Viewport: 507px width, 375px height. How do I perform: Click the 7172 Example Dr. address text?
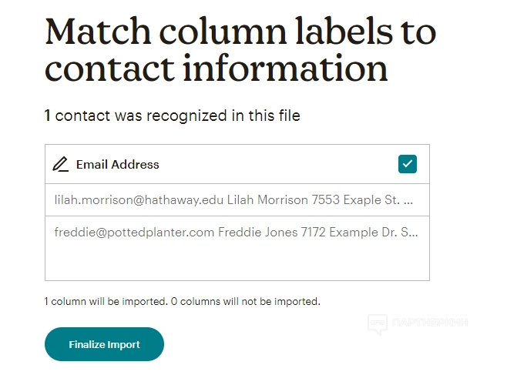[359, 232]
